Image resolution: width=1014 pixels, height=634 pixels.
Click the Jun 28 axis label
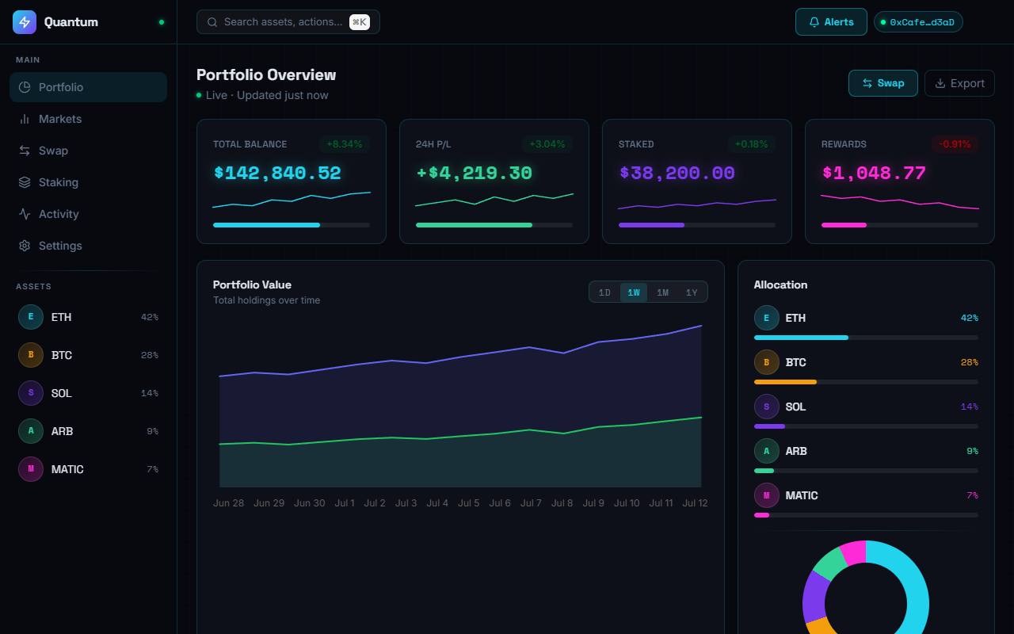click(x=229, y=503)
